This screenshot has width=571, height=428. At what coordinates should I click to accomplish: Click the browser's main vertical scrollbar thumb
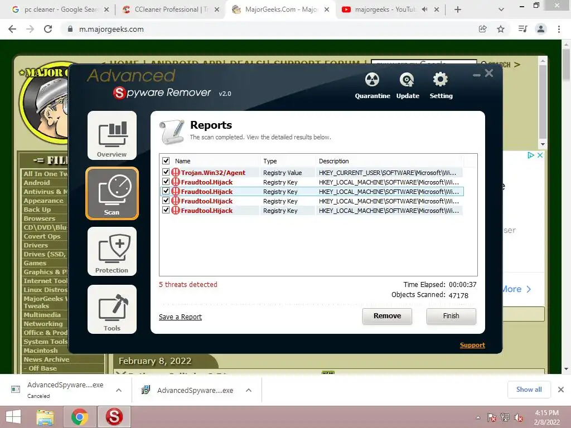tap(567, 65)
